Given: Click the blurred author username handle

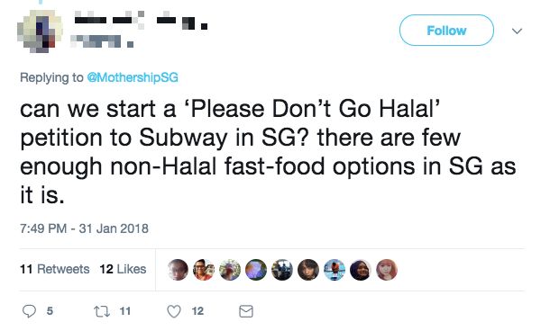Looking at the screenshot, I should 102,41.
